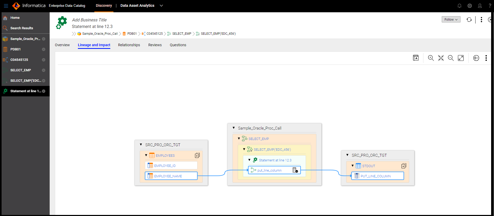
Task: Close the C04545125 sidebar entry
Action: tap(44, 60)
